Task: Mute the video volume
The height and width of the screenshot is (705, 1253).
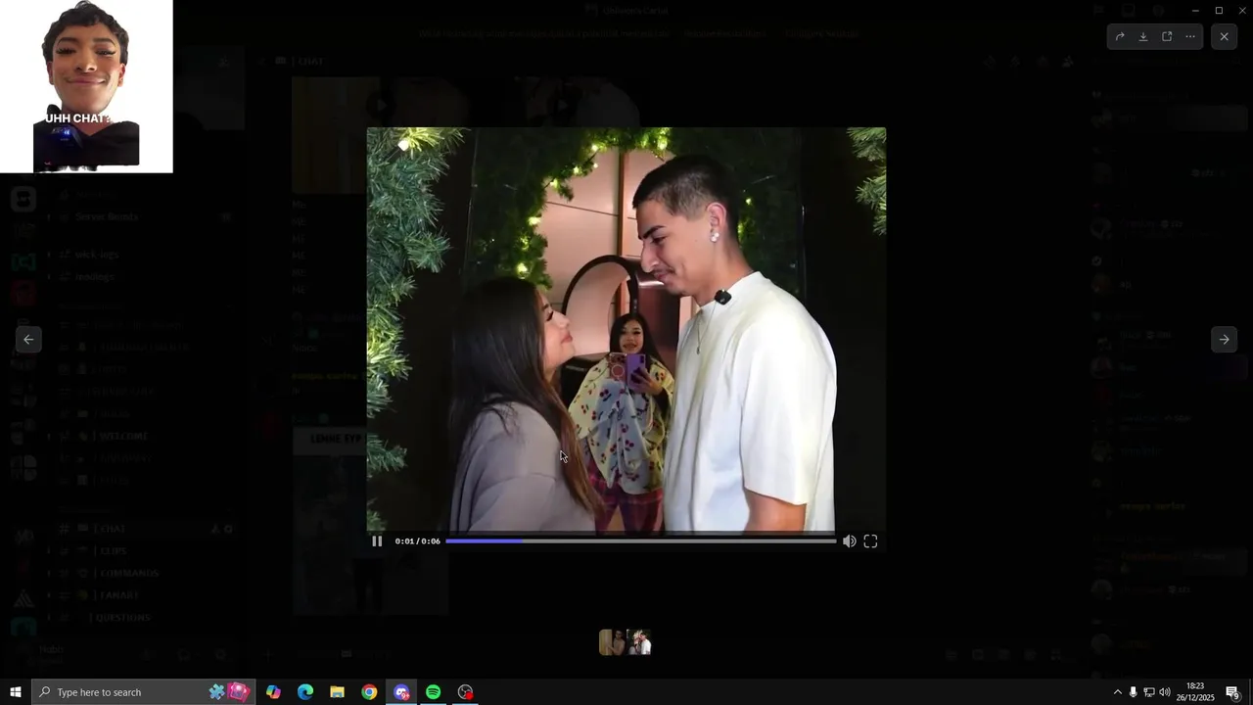Action: [850, 540]
